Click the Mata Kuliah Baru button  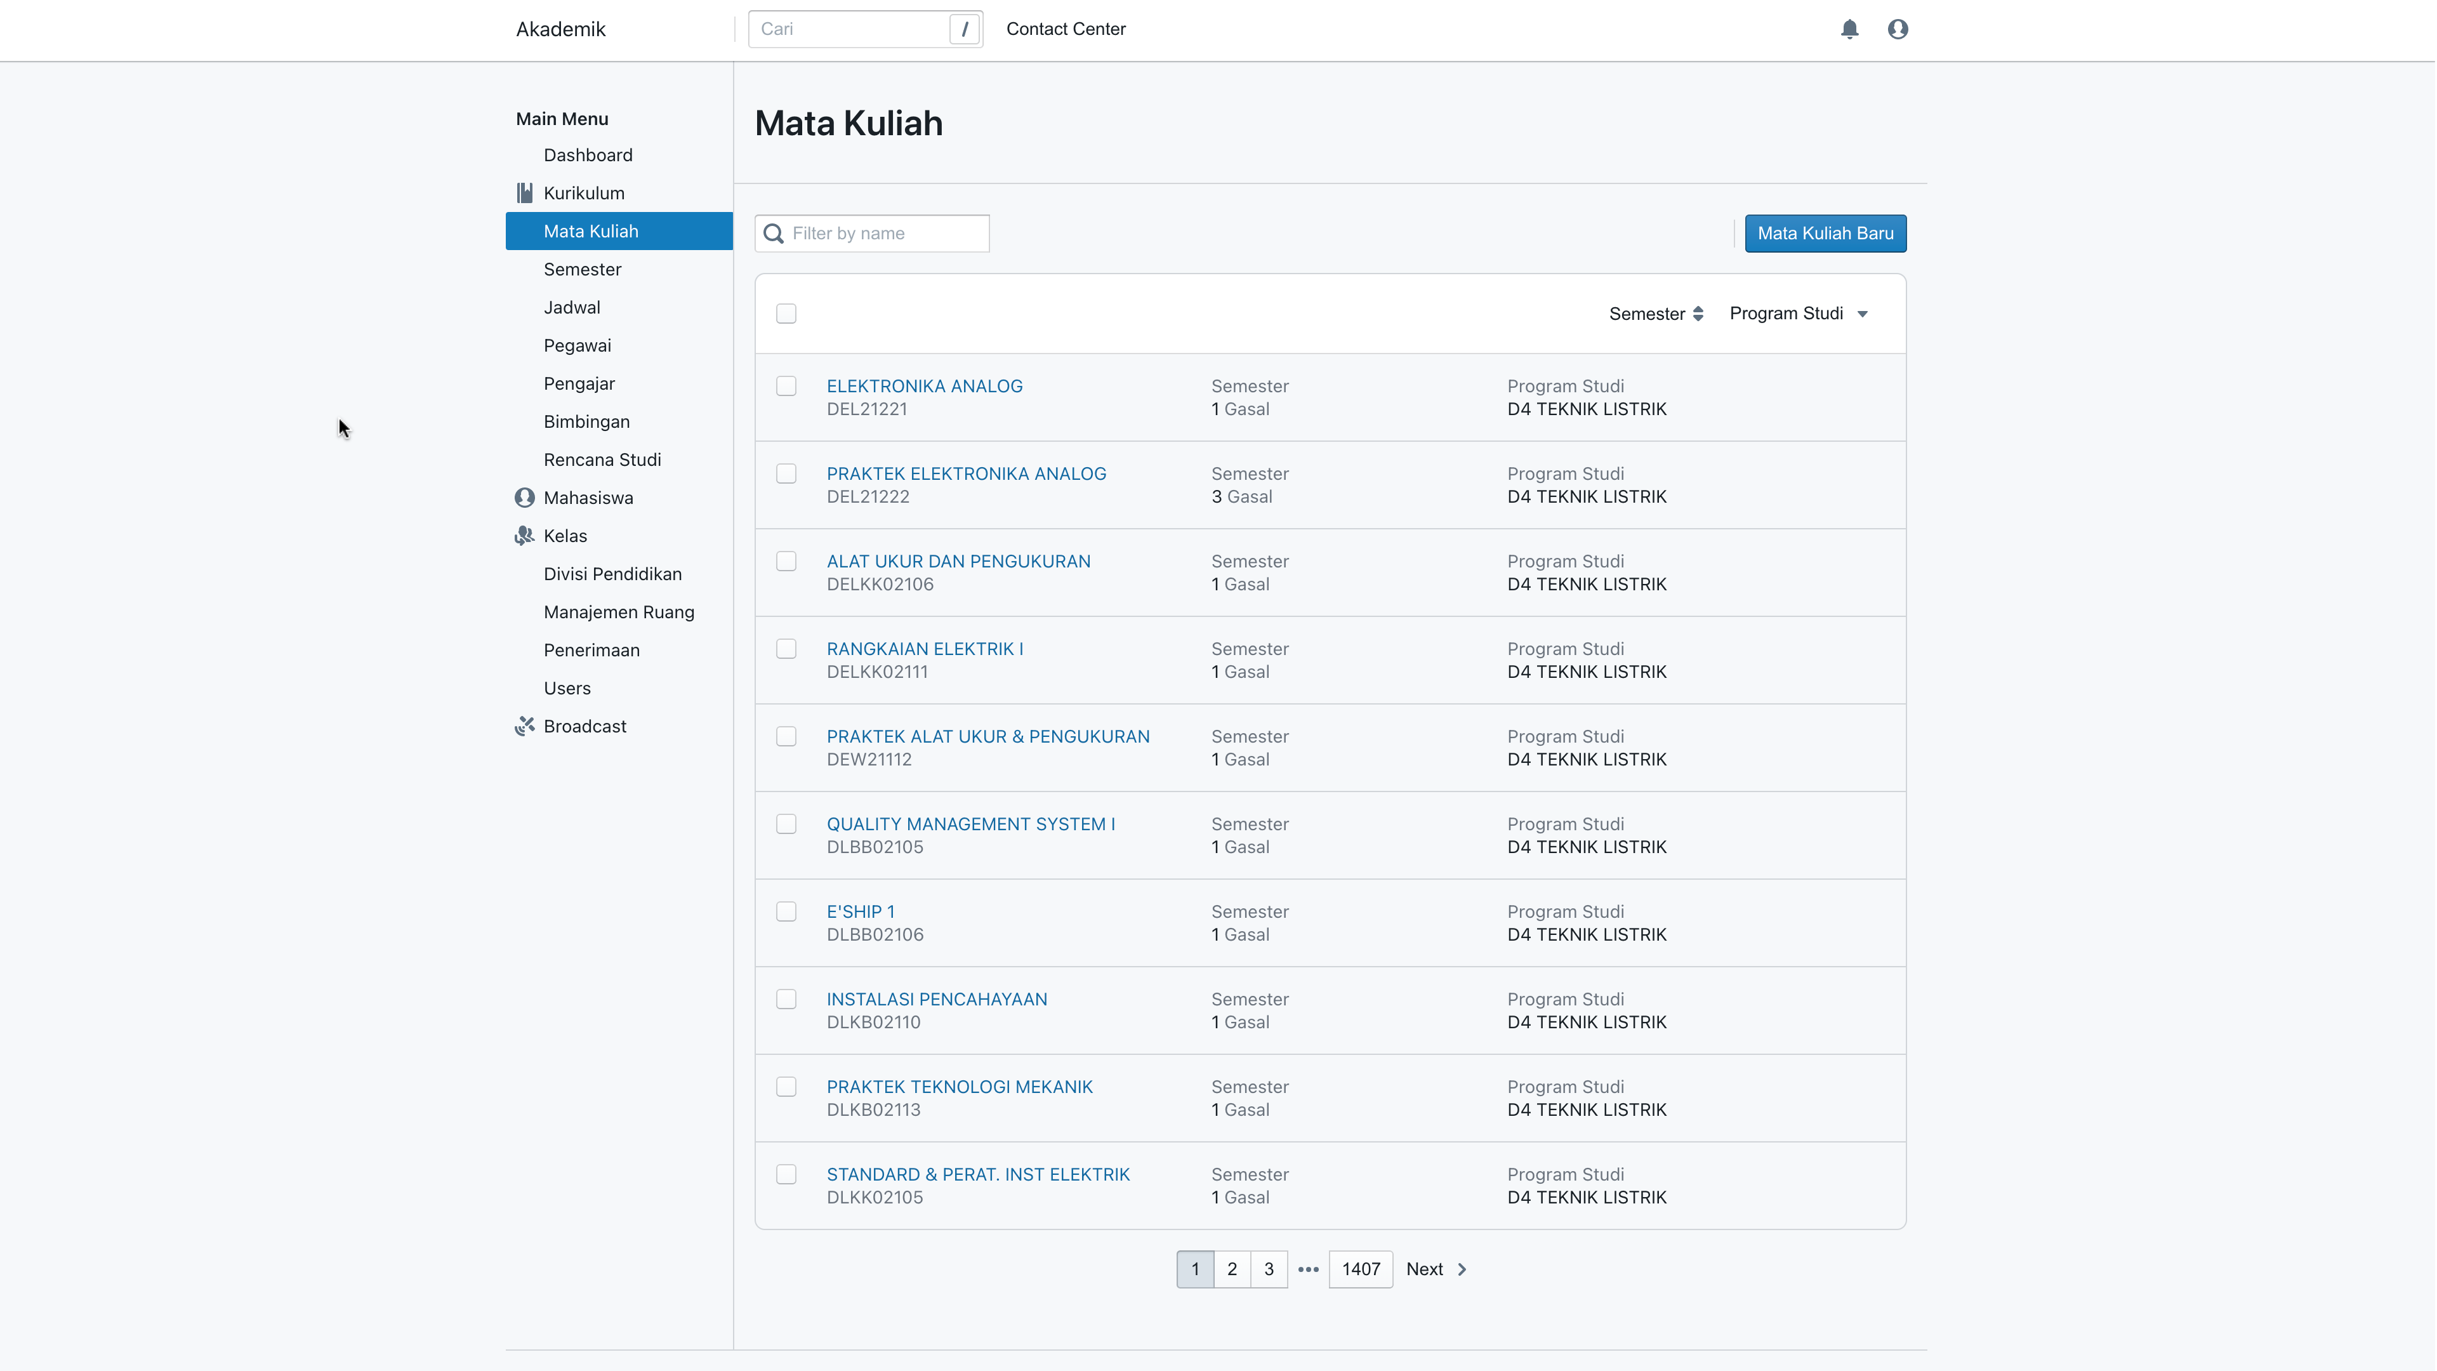tap(1825, 234)
